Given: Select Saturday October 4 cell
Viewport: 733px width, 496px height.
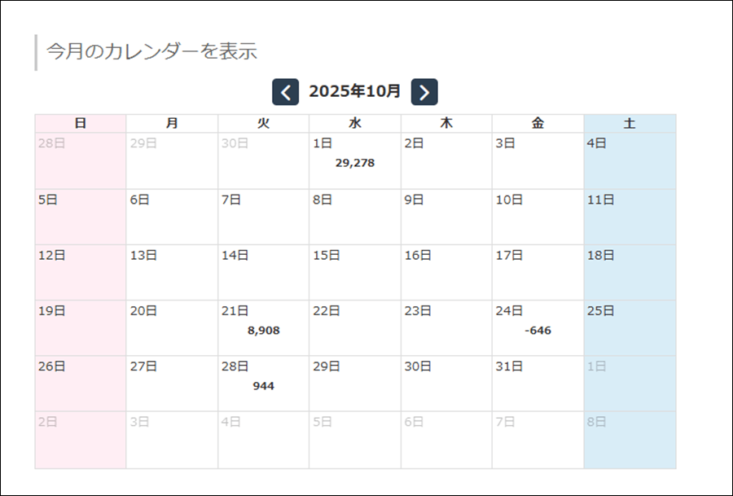Looking at the screenshot, I should coord(630,161).
